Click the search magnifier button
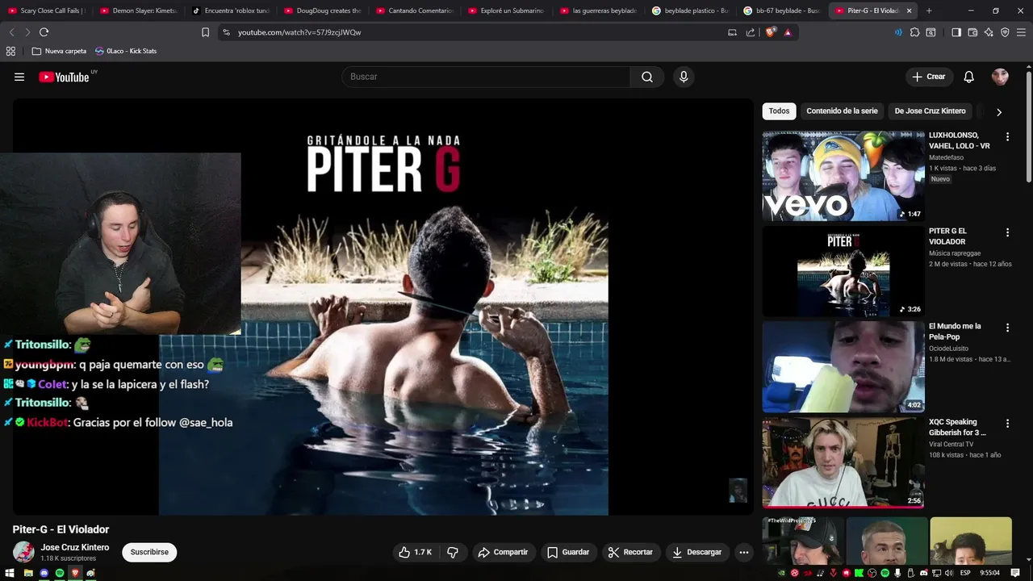Screen dimensions: 1033x581 (x=647, y=77)
